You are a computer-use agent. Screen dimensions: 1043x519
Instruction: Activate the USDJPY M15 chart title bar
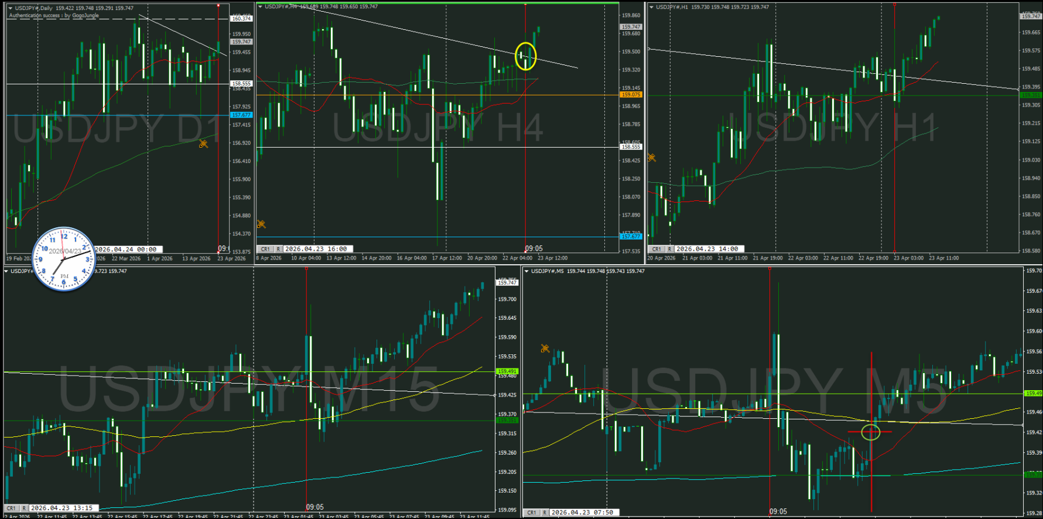21,271
